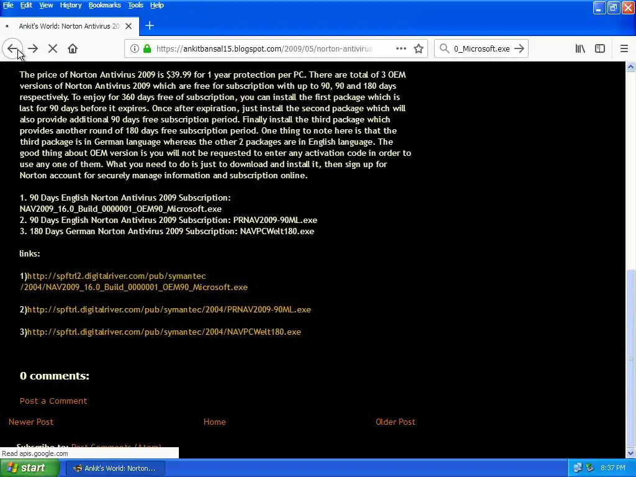Open the Tools menu
The image size is (636, 477).
[x=135, y=5]
